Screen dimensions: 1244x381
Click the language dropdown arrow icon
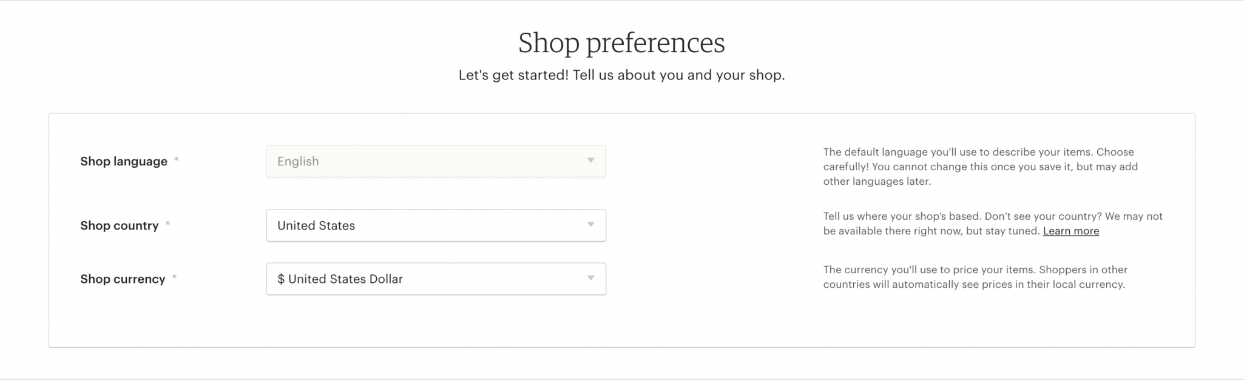pos(589,161)
